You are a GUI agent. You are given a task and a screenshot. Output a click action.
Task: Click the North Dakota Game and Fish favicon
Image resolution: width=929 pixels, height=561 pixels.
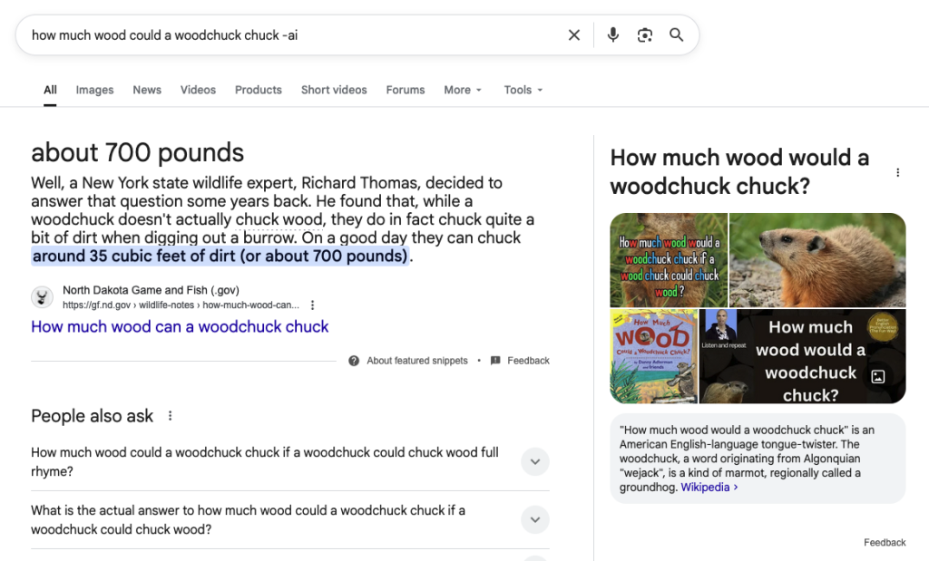42,297
